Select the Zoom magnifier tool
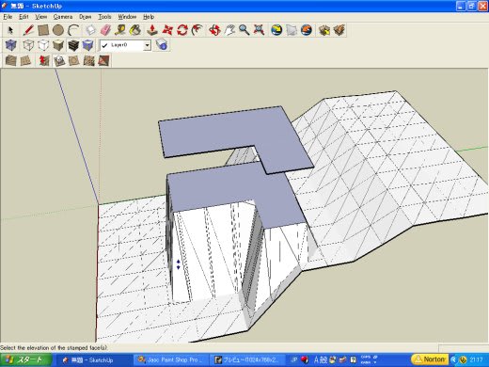The image size is (489, 367). point(244,30)
